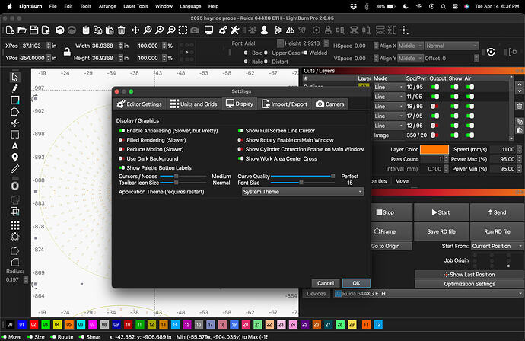
Task: Click the New file icon in toolbar
Action: (10, 30)
